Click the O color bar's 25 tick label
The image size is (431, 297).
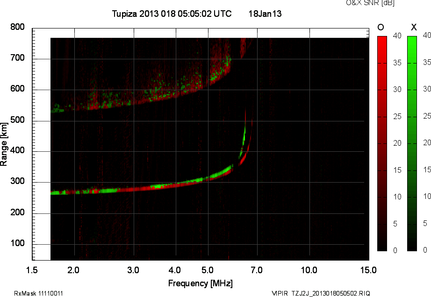tap(397, 117)
